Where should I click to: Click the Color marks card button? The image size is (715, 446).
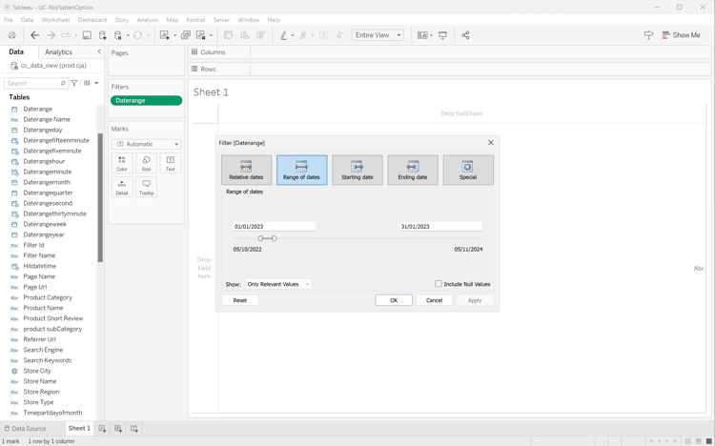[x=122, y=163]
